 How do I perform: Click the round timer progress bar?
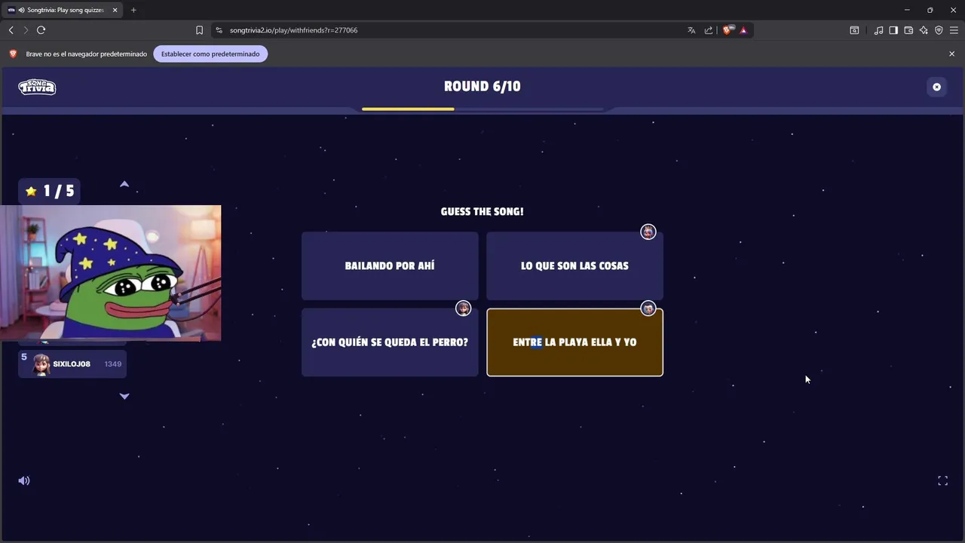click(482, 109)
